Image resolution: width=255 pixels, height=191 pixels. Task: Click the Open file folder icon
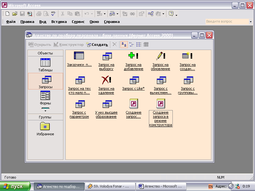tap(15, 14)
